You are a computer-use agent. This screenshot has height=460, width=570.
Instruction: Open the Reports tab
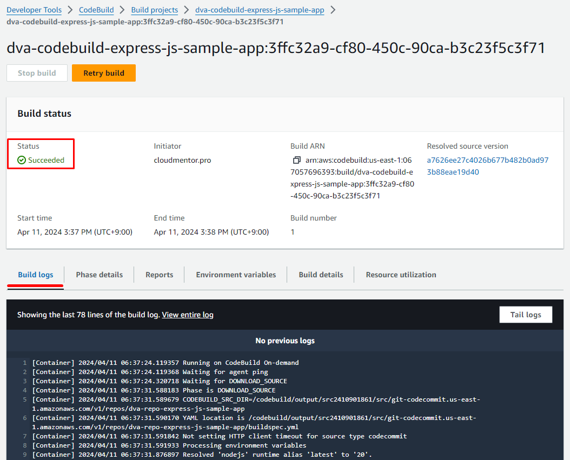159,275
